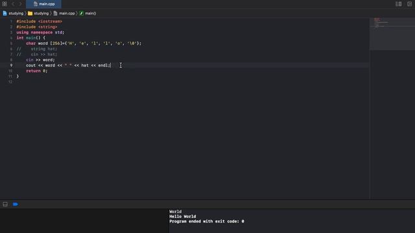
Task: Click commented '// string hat;' line
Action: pos(37,49)
